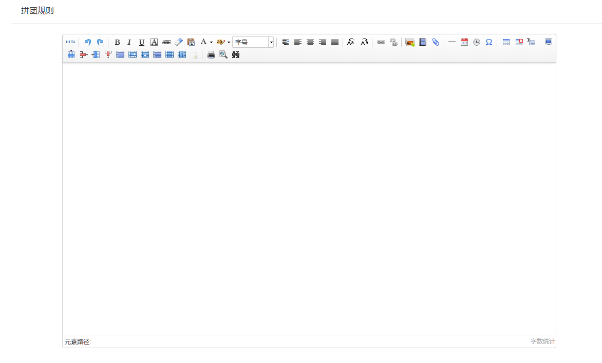
Task: Click the paste as plain text icon
Action: pyautogui.click(x=191, y=42)
